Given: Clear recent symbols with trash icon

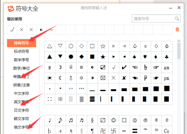Looking at the screenshot, I should pyautogui.click(x=177, y=29).
